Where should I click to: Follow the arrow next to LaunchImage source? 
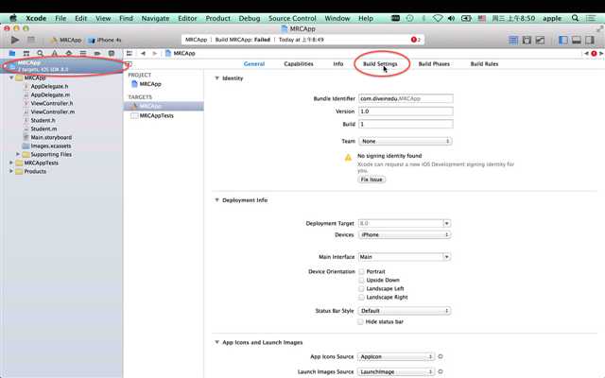[x=441, y=371]
